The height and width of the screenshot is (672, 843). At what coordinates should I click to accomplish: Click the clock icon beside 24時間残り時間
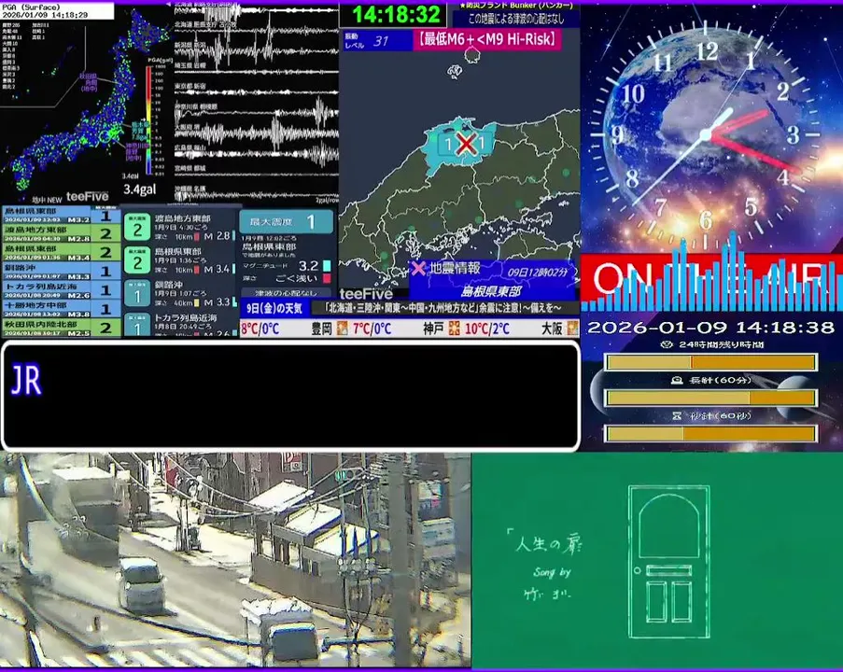pos(666,344)
